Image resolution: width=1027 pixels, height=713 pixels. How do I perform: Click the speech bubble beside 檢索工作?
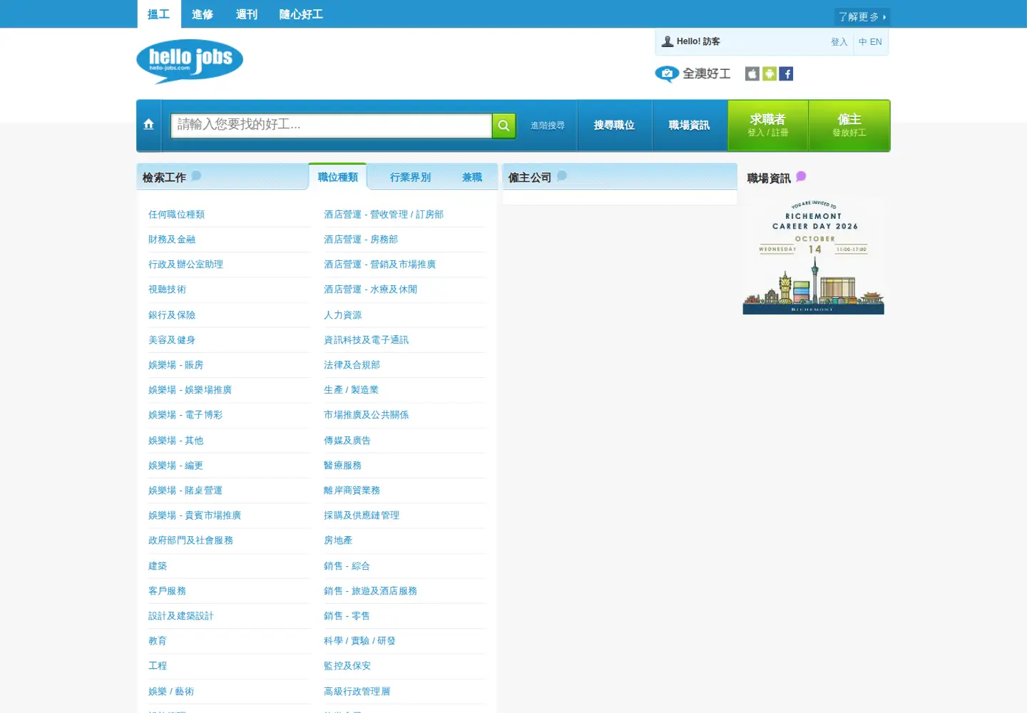(196, 175)
